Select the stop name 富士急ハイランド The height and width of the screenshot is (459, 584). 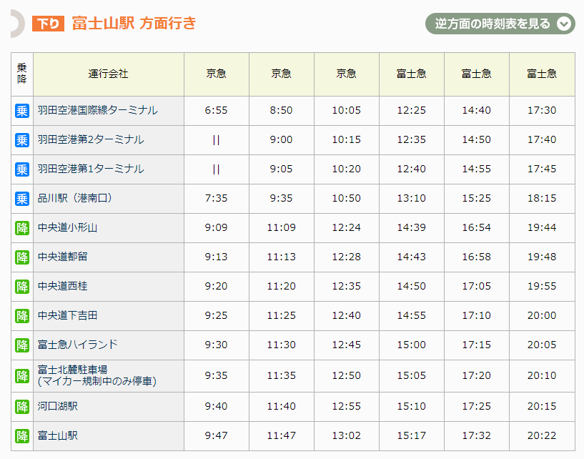click(77, 345)
